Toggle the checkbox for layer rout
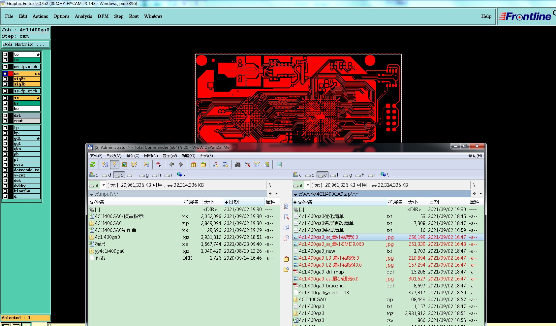The width and height of the screenshot is (556, 326). [x=5, y=121]
